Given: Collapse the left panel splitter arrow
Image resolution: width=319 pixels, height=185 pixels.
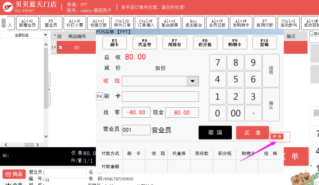Looking at the screenshot, I should click(x=49, y=90).
